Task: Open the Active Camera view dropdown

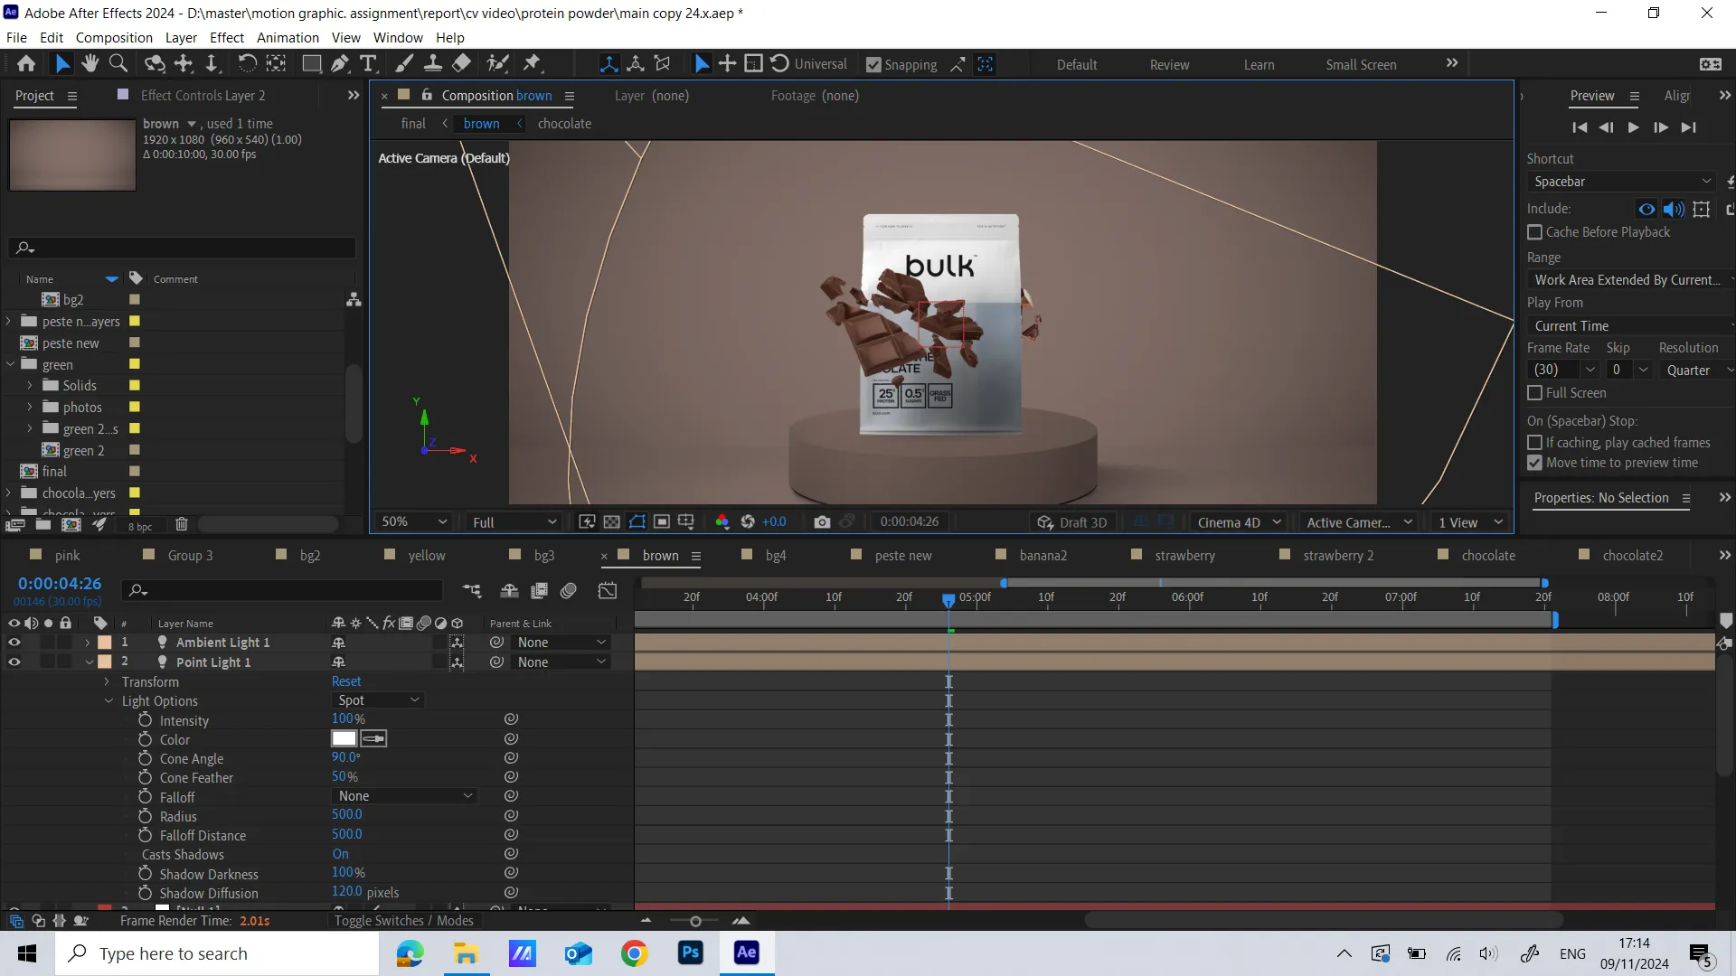Action: pos(1359,522)
